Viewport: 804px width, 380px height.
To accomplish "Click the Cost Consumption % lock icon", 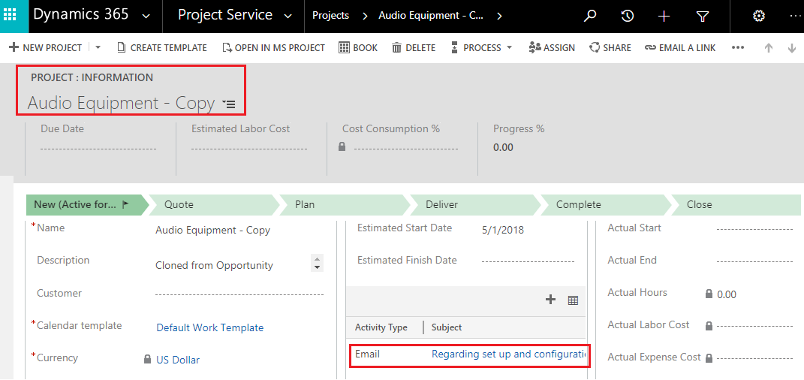I will pos(342,146).
